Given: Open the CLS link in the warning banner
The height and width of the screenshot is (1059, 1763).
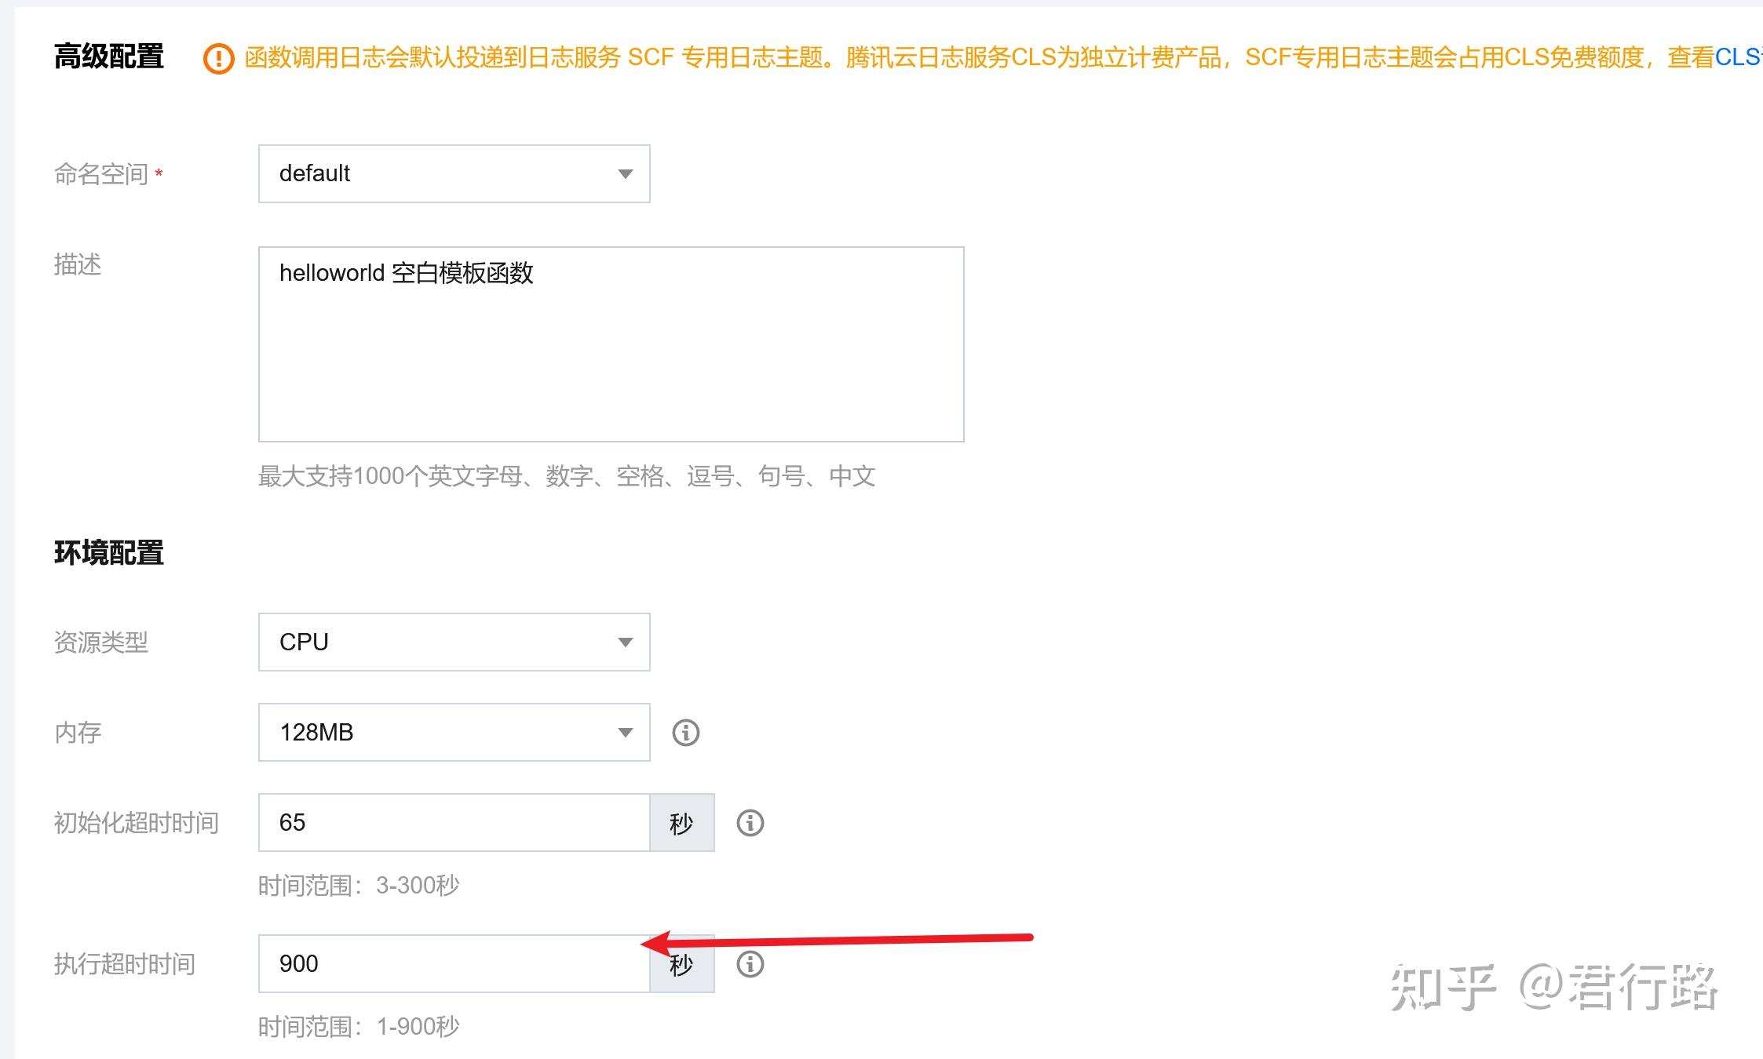Looking at the screenshot, I should coord(1739,55).
